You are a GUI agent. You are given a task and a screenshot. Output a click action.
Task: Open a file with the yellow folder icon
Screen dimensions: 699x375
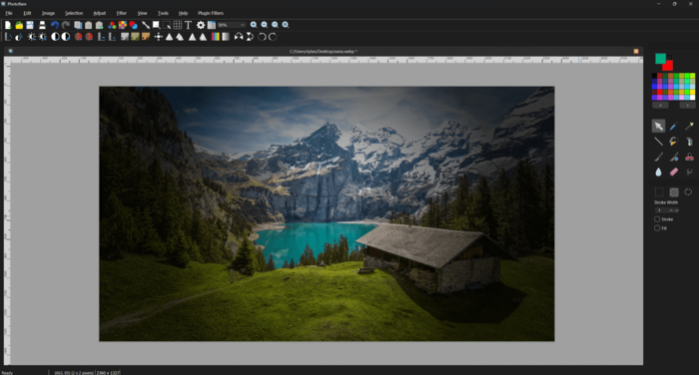tap(19, 25)
